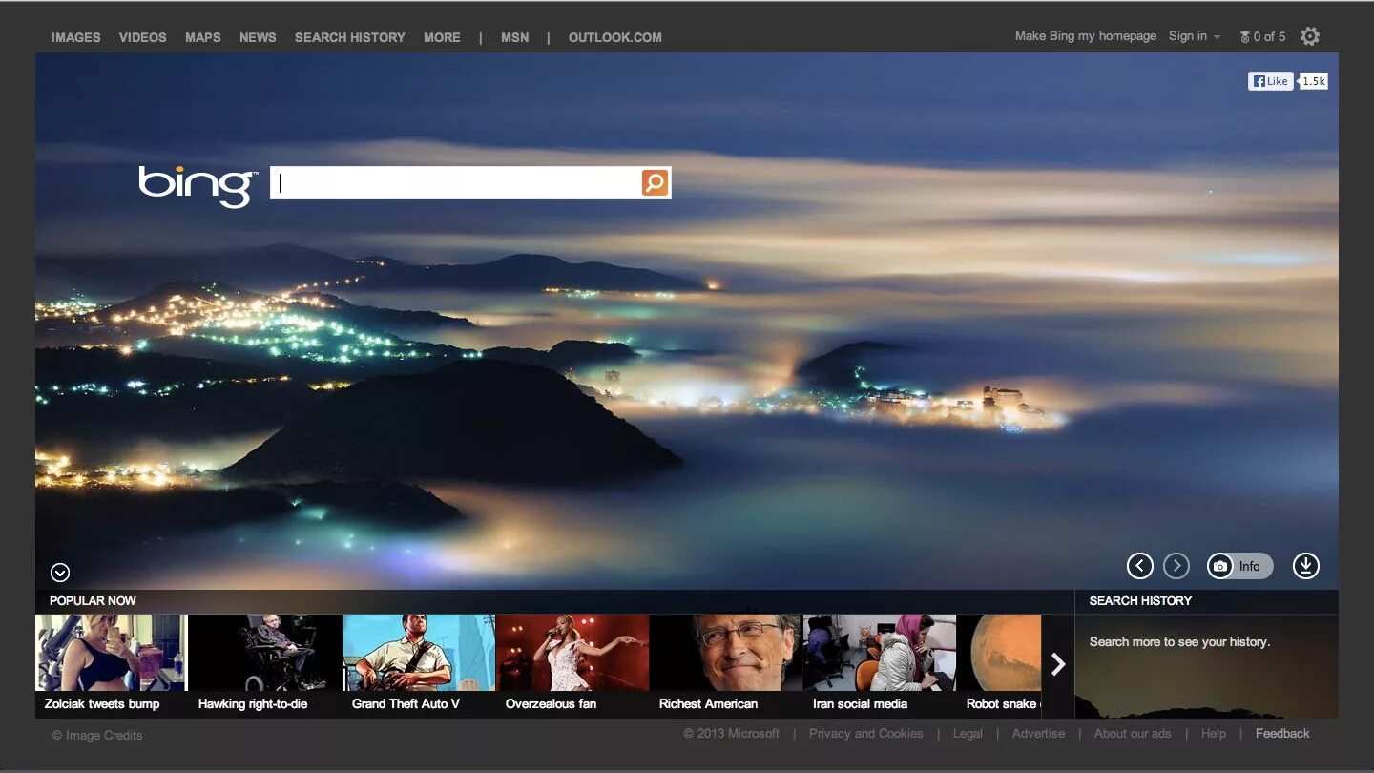Click Make Bing my homepage
Image resolution: width=1374 pixels, height=773 pixels.
(x=1086, y=36)
